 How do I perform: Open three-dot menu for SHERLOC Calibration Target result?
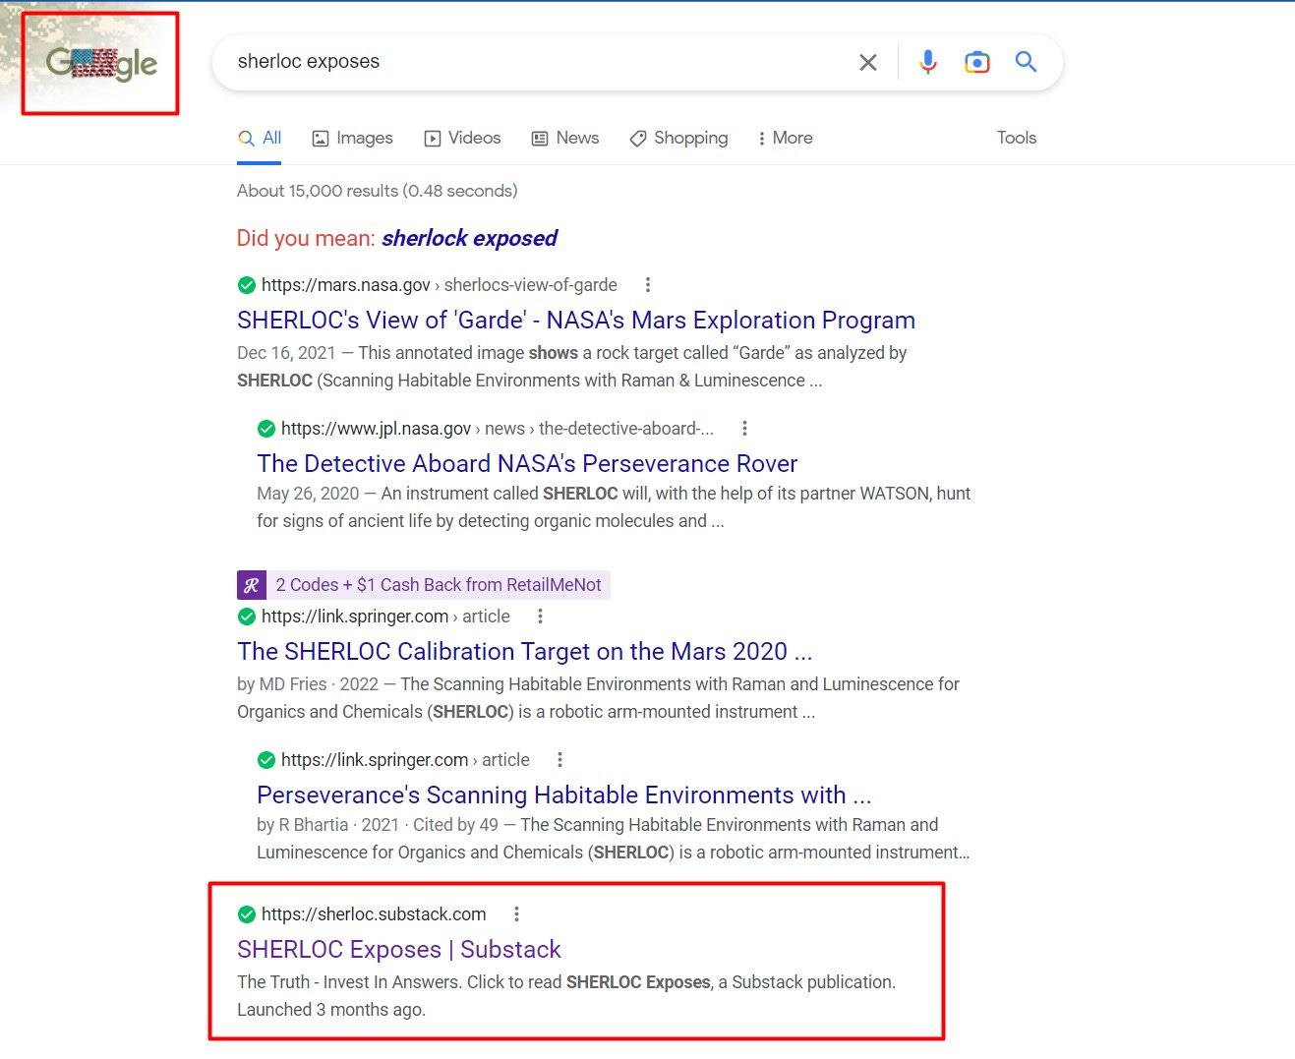point(539,617)
